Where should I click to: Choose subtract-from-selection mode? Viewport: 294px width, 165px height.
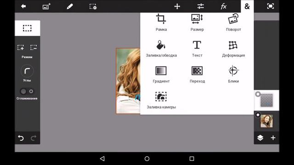tap(34, 48)
